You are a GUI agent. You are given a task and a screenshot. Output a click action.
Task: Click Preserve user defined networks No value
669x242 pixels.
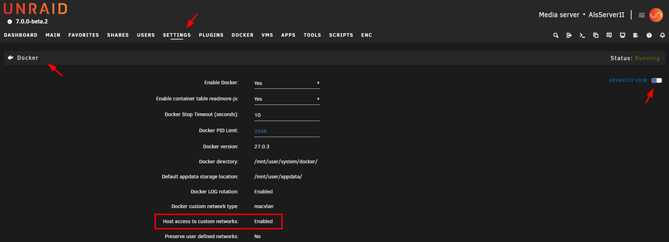tap(258, 237)
